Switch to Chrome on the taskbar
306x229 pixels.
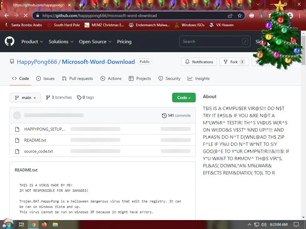click(33, 225)
